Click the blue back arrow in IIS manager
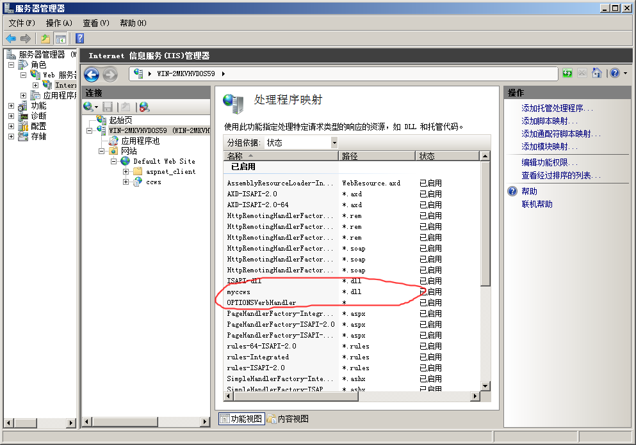The image size is (636, 445). (91, 75)
